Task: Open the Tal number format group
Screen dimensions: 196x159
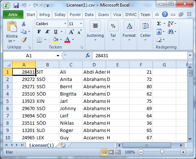Action: 113,31
